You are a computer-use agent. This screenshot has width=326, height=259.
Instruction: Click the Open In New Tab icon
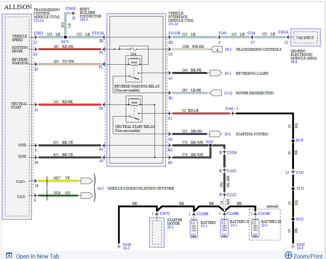[x=9, y=255]
